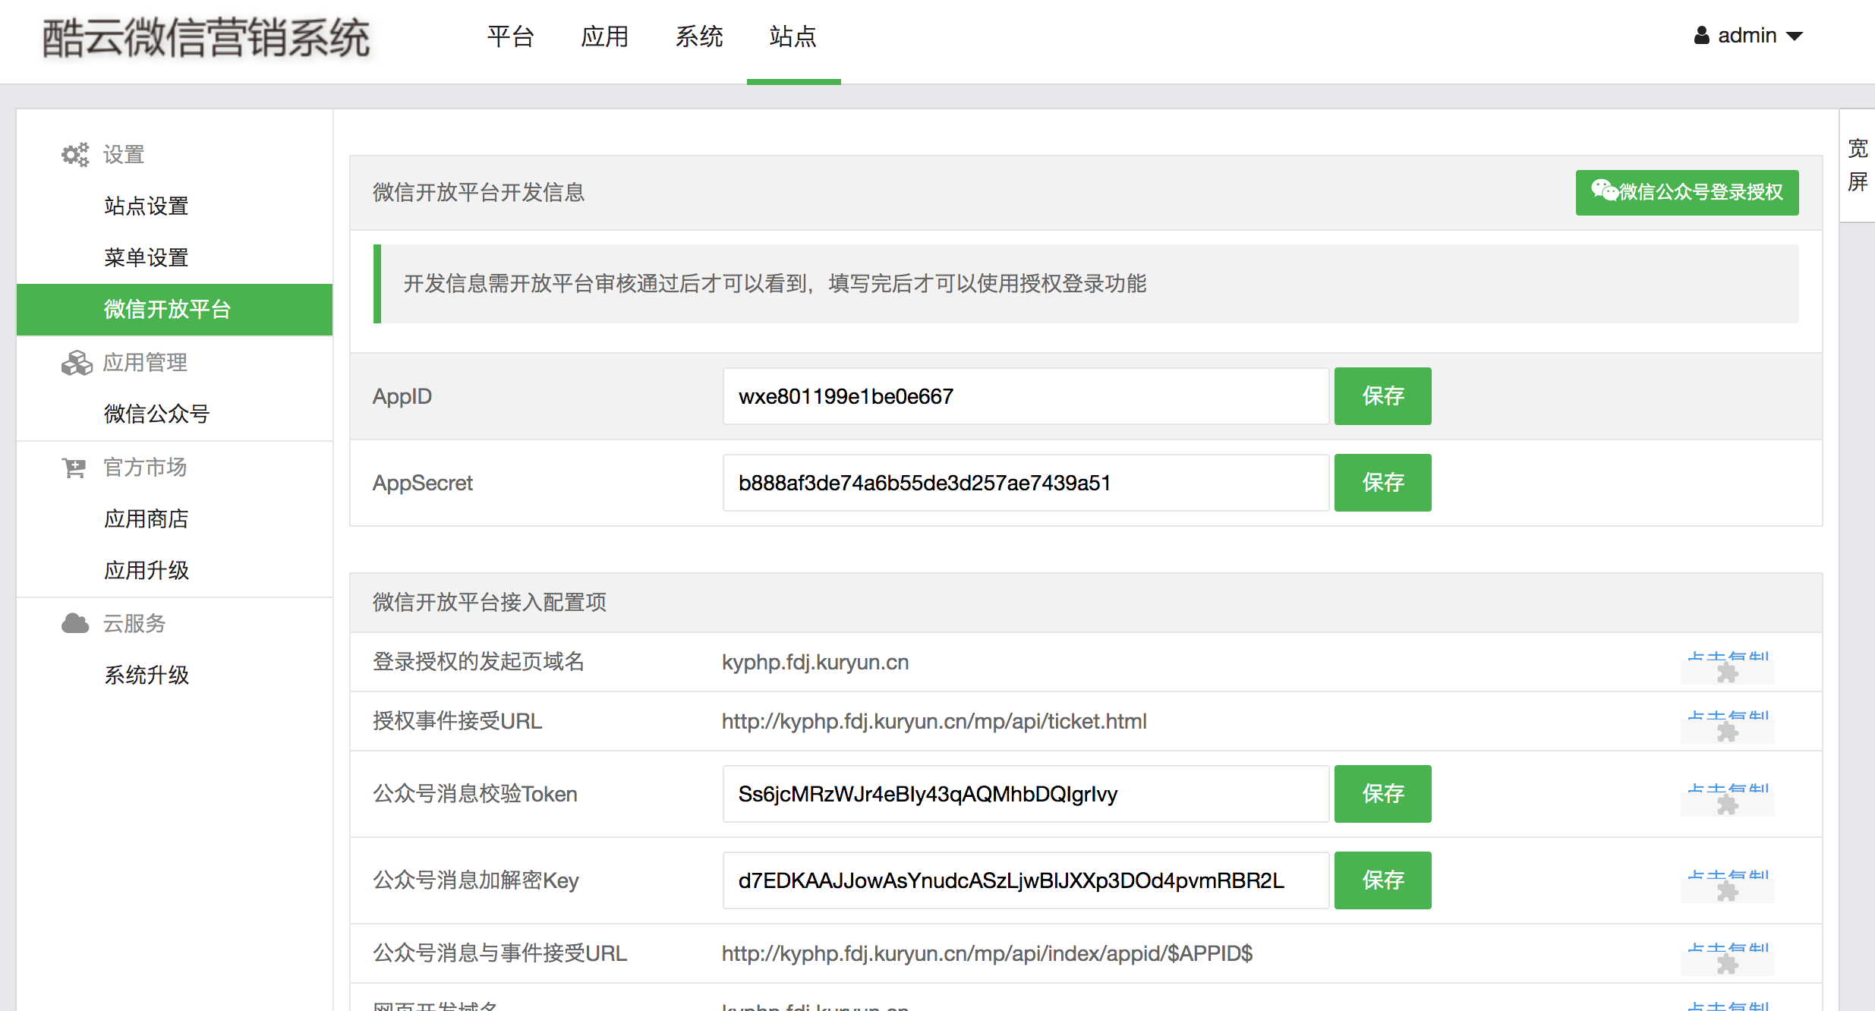Go to 站点设置 in the sidebar
Viewport: 1875px width, 1011px height.
click(147, 206)
